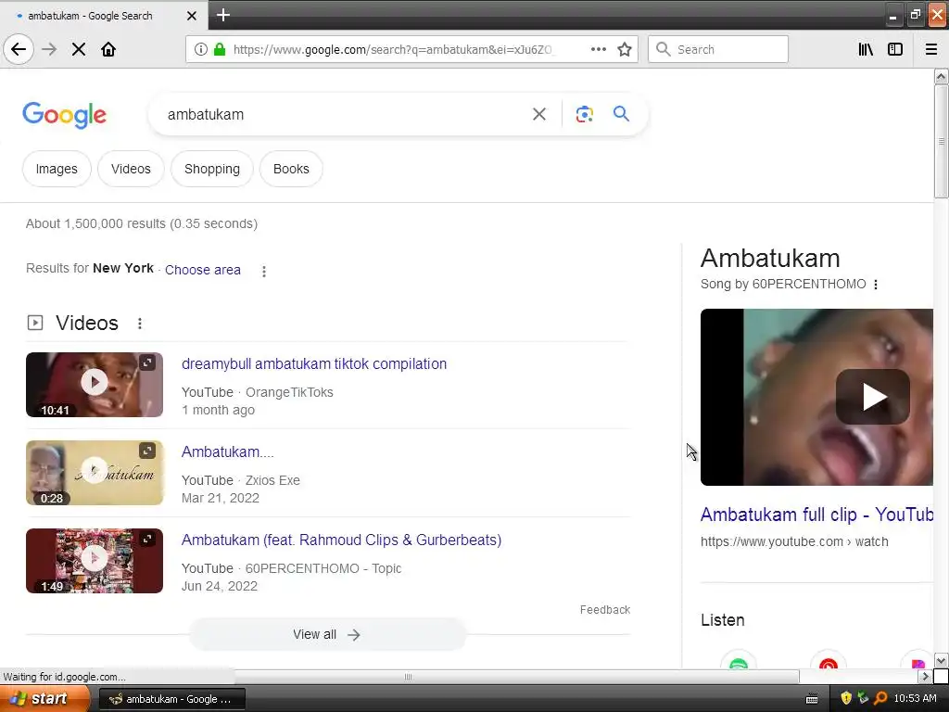
Task: Click the Choose area link
Action: [203, 270]
